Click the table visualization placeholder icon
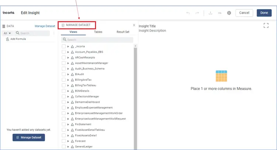The width and height of the screenshot is (277, 150). point(221,76)
